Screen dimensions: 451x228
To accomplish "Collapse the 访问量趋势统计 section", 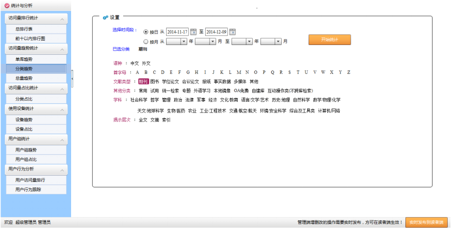I will [x=62, y=49].
